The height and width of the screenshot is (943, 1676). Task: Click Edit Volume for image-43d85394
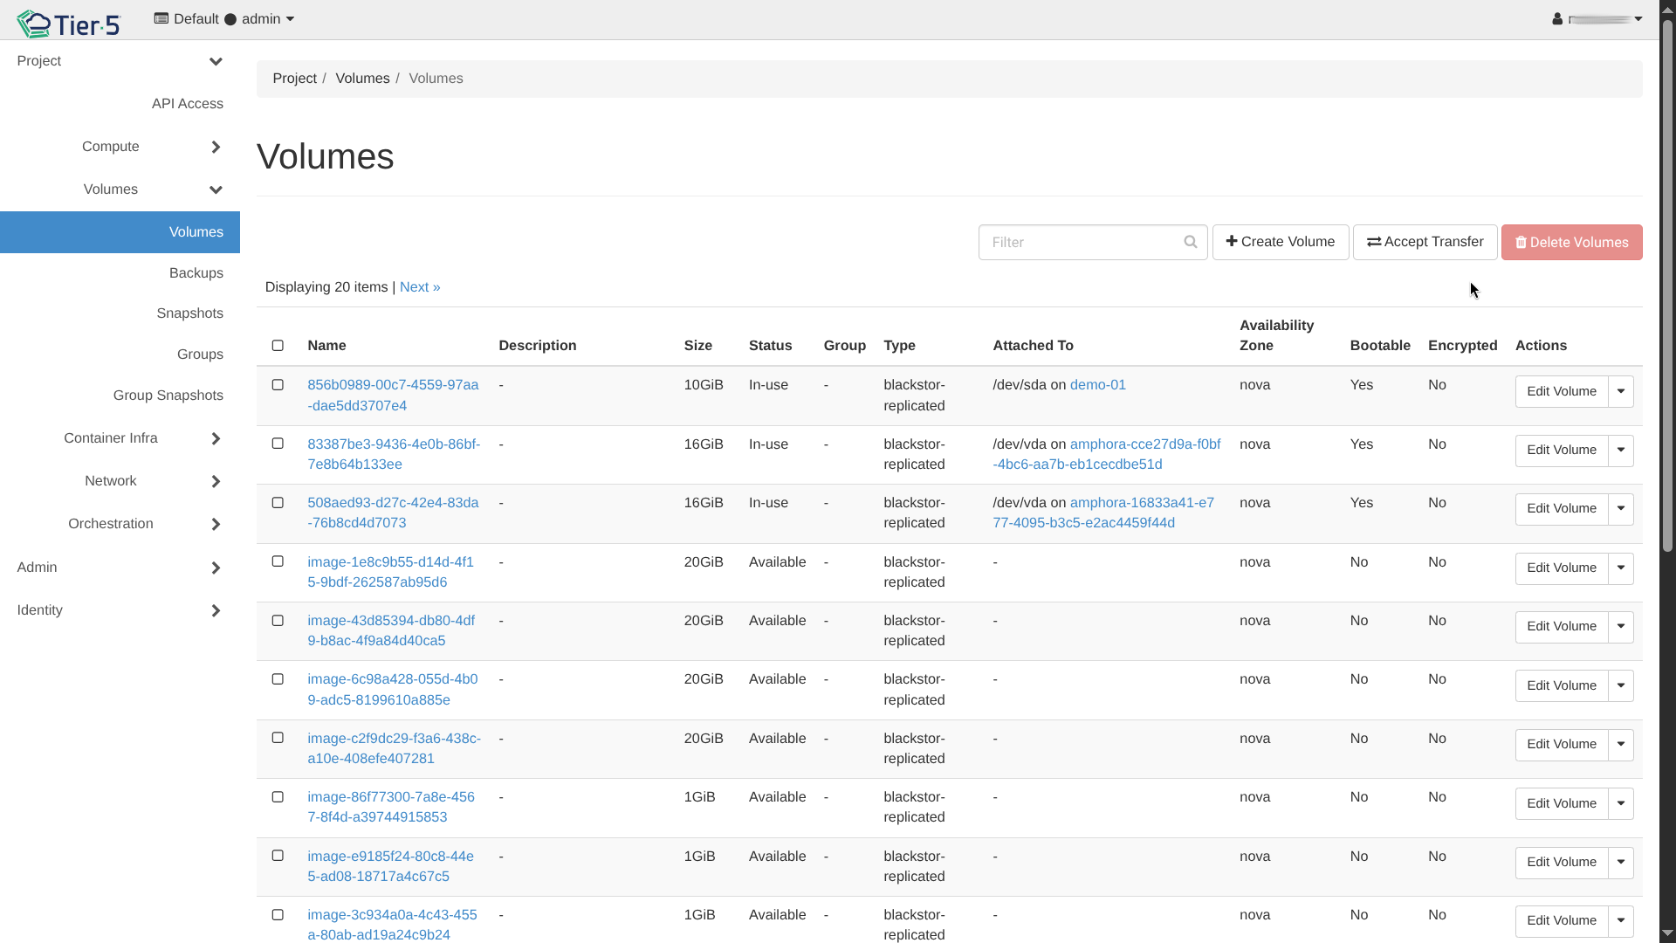[x=1561, y=626]
